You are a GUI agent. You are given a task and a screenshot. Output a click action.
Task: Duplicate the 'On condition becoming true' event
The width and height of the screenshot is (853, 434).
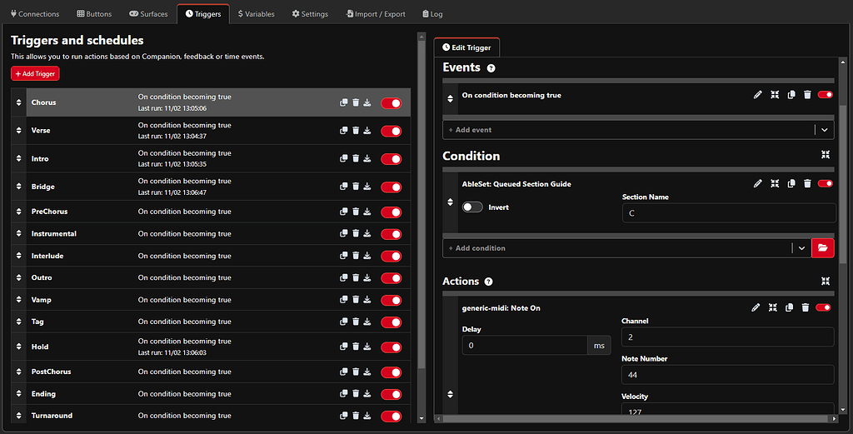pos(791,95)
